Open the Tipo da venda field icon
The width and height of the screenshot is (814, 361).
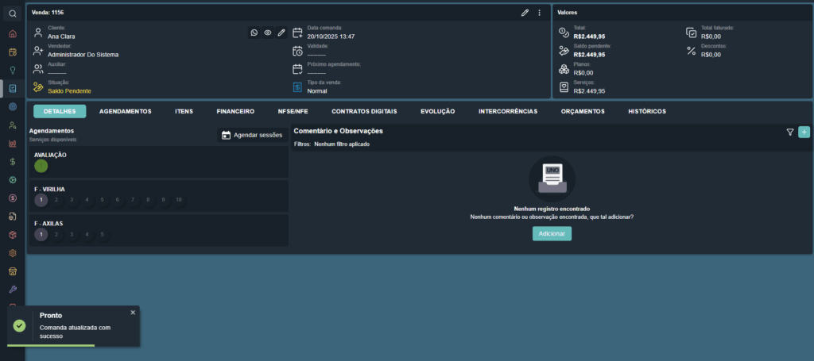pyautogui.click(x=297, y=87)
